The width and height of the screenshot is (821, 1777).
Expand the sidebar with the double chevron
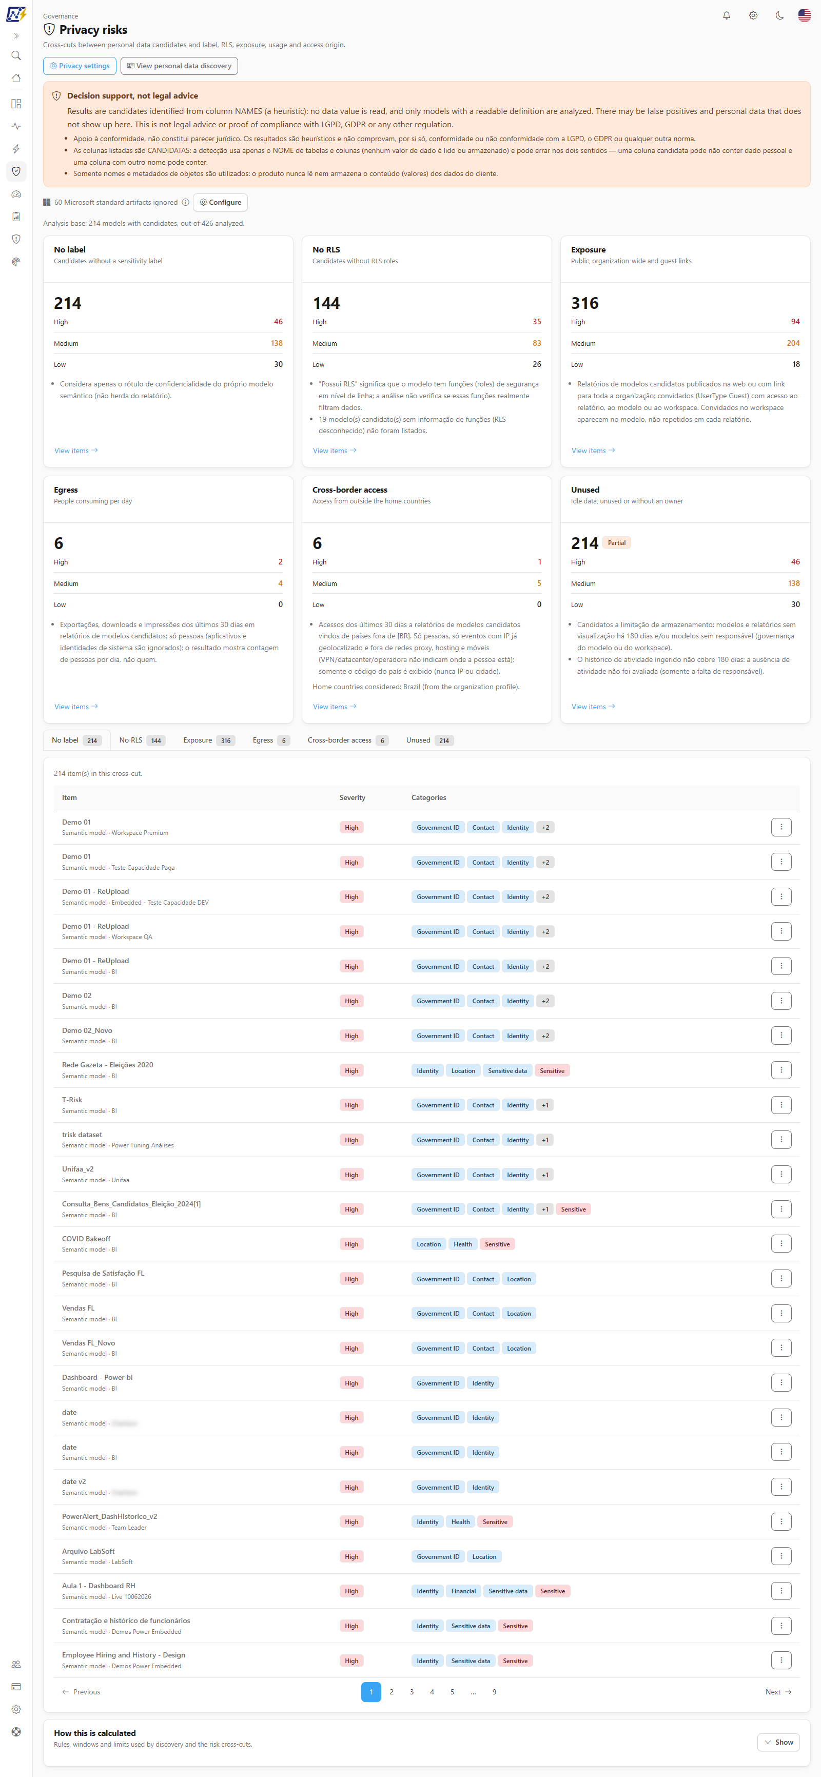point(16,36)
